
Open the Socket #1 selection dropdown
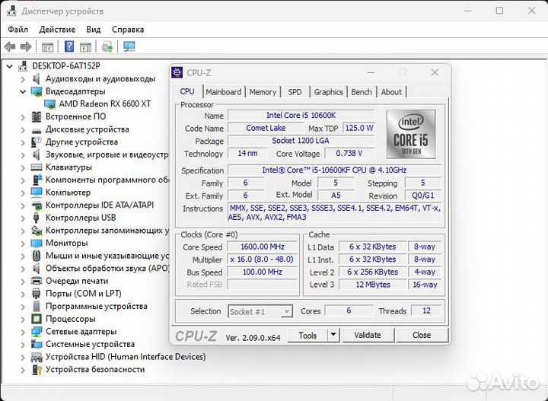point(286,311)
